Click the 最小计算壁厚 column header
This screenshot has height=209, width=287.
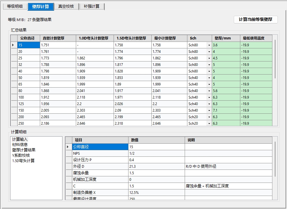tap(169, 38)
